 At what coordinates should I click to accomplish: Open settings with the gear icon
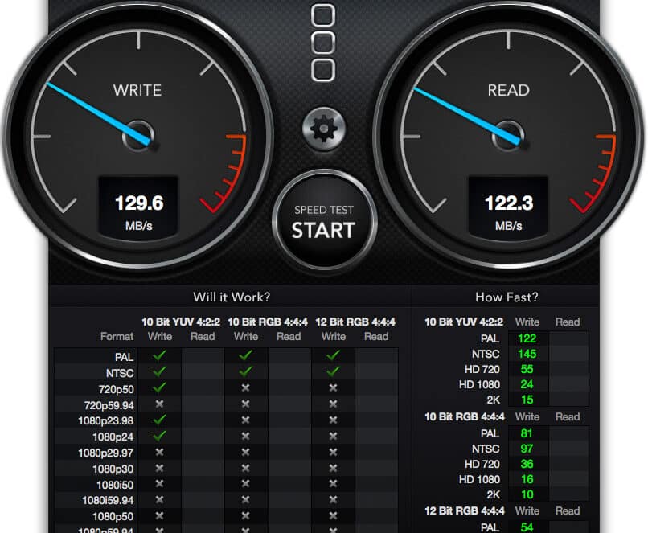[323, 129]
